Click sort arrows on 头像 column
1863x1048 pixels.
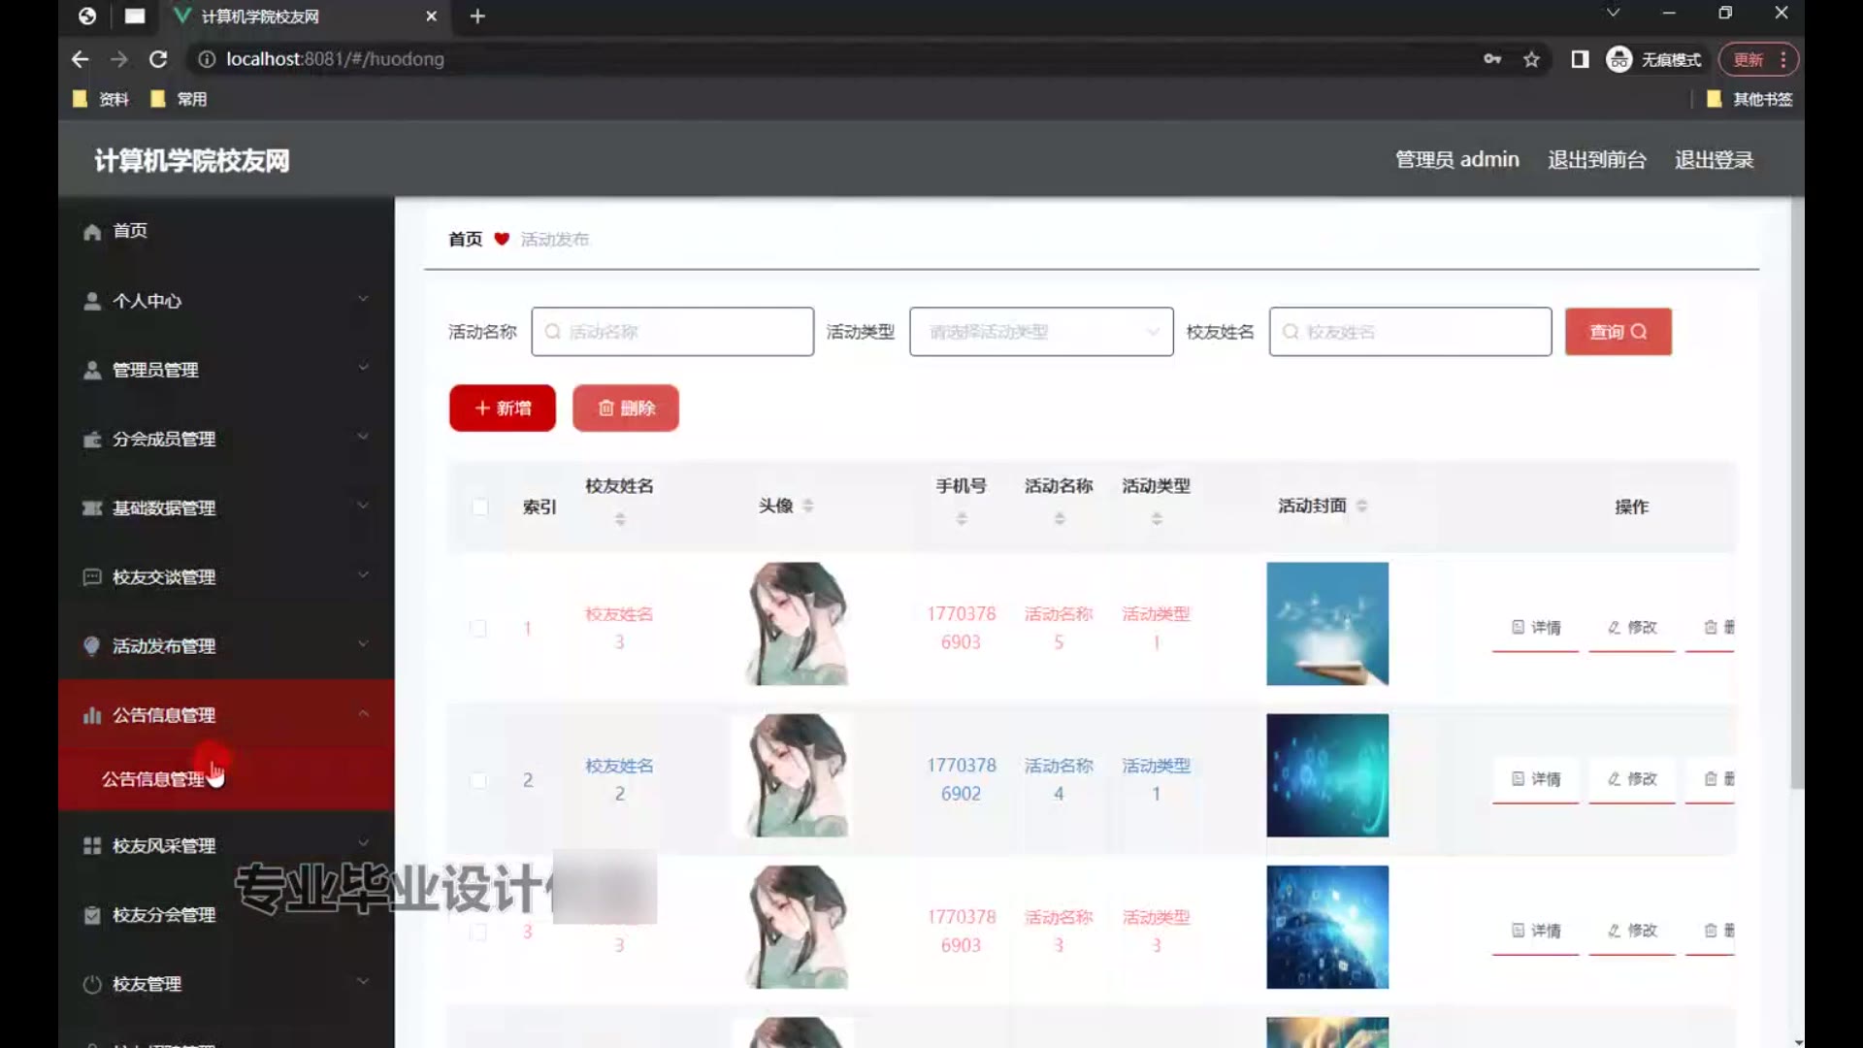tap(808, 506)
